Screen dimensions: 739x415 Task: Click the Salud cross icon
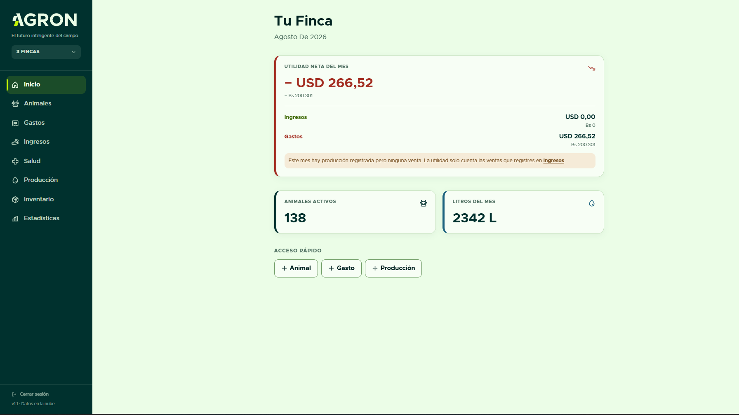tap(15, 161)
